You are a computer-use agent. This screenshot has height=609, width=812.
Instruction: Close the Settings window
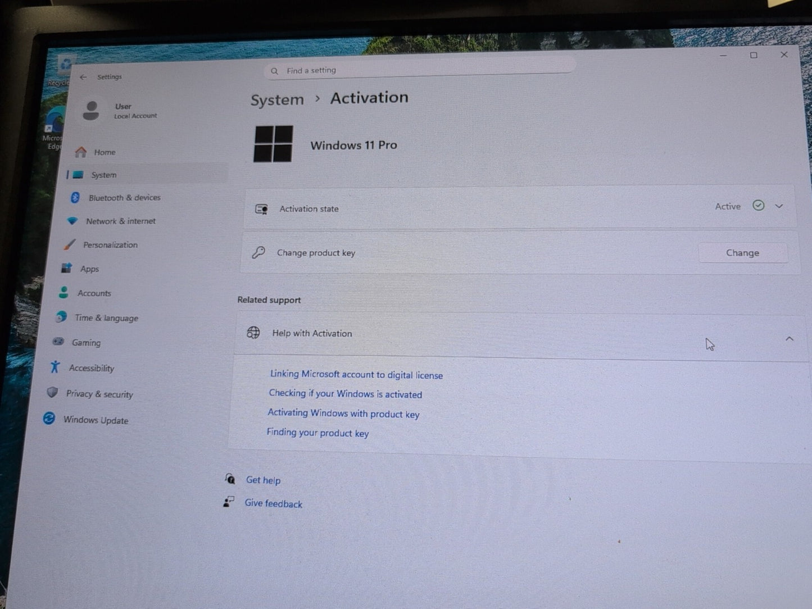[x=784, y=54]
